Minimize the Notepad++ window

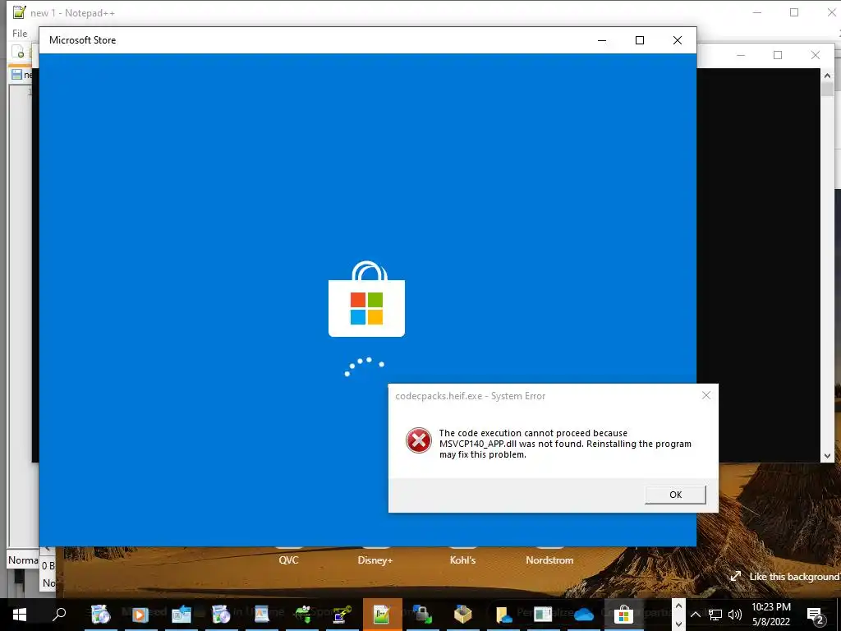756,13
